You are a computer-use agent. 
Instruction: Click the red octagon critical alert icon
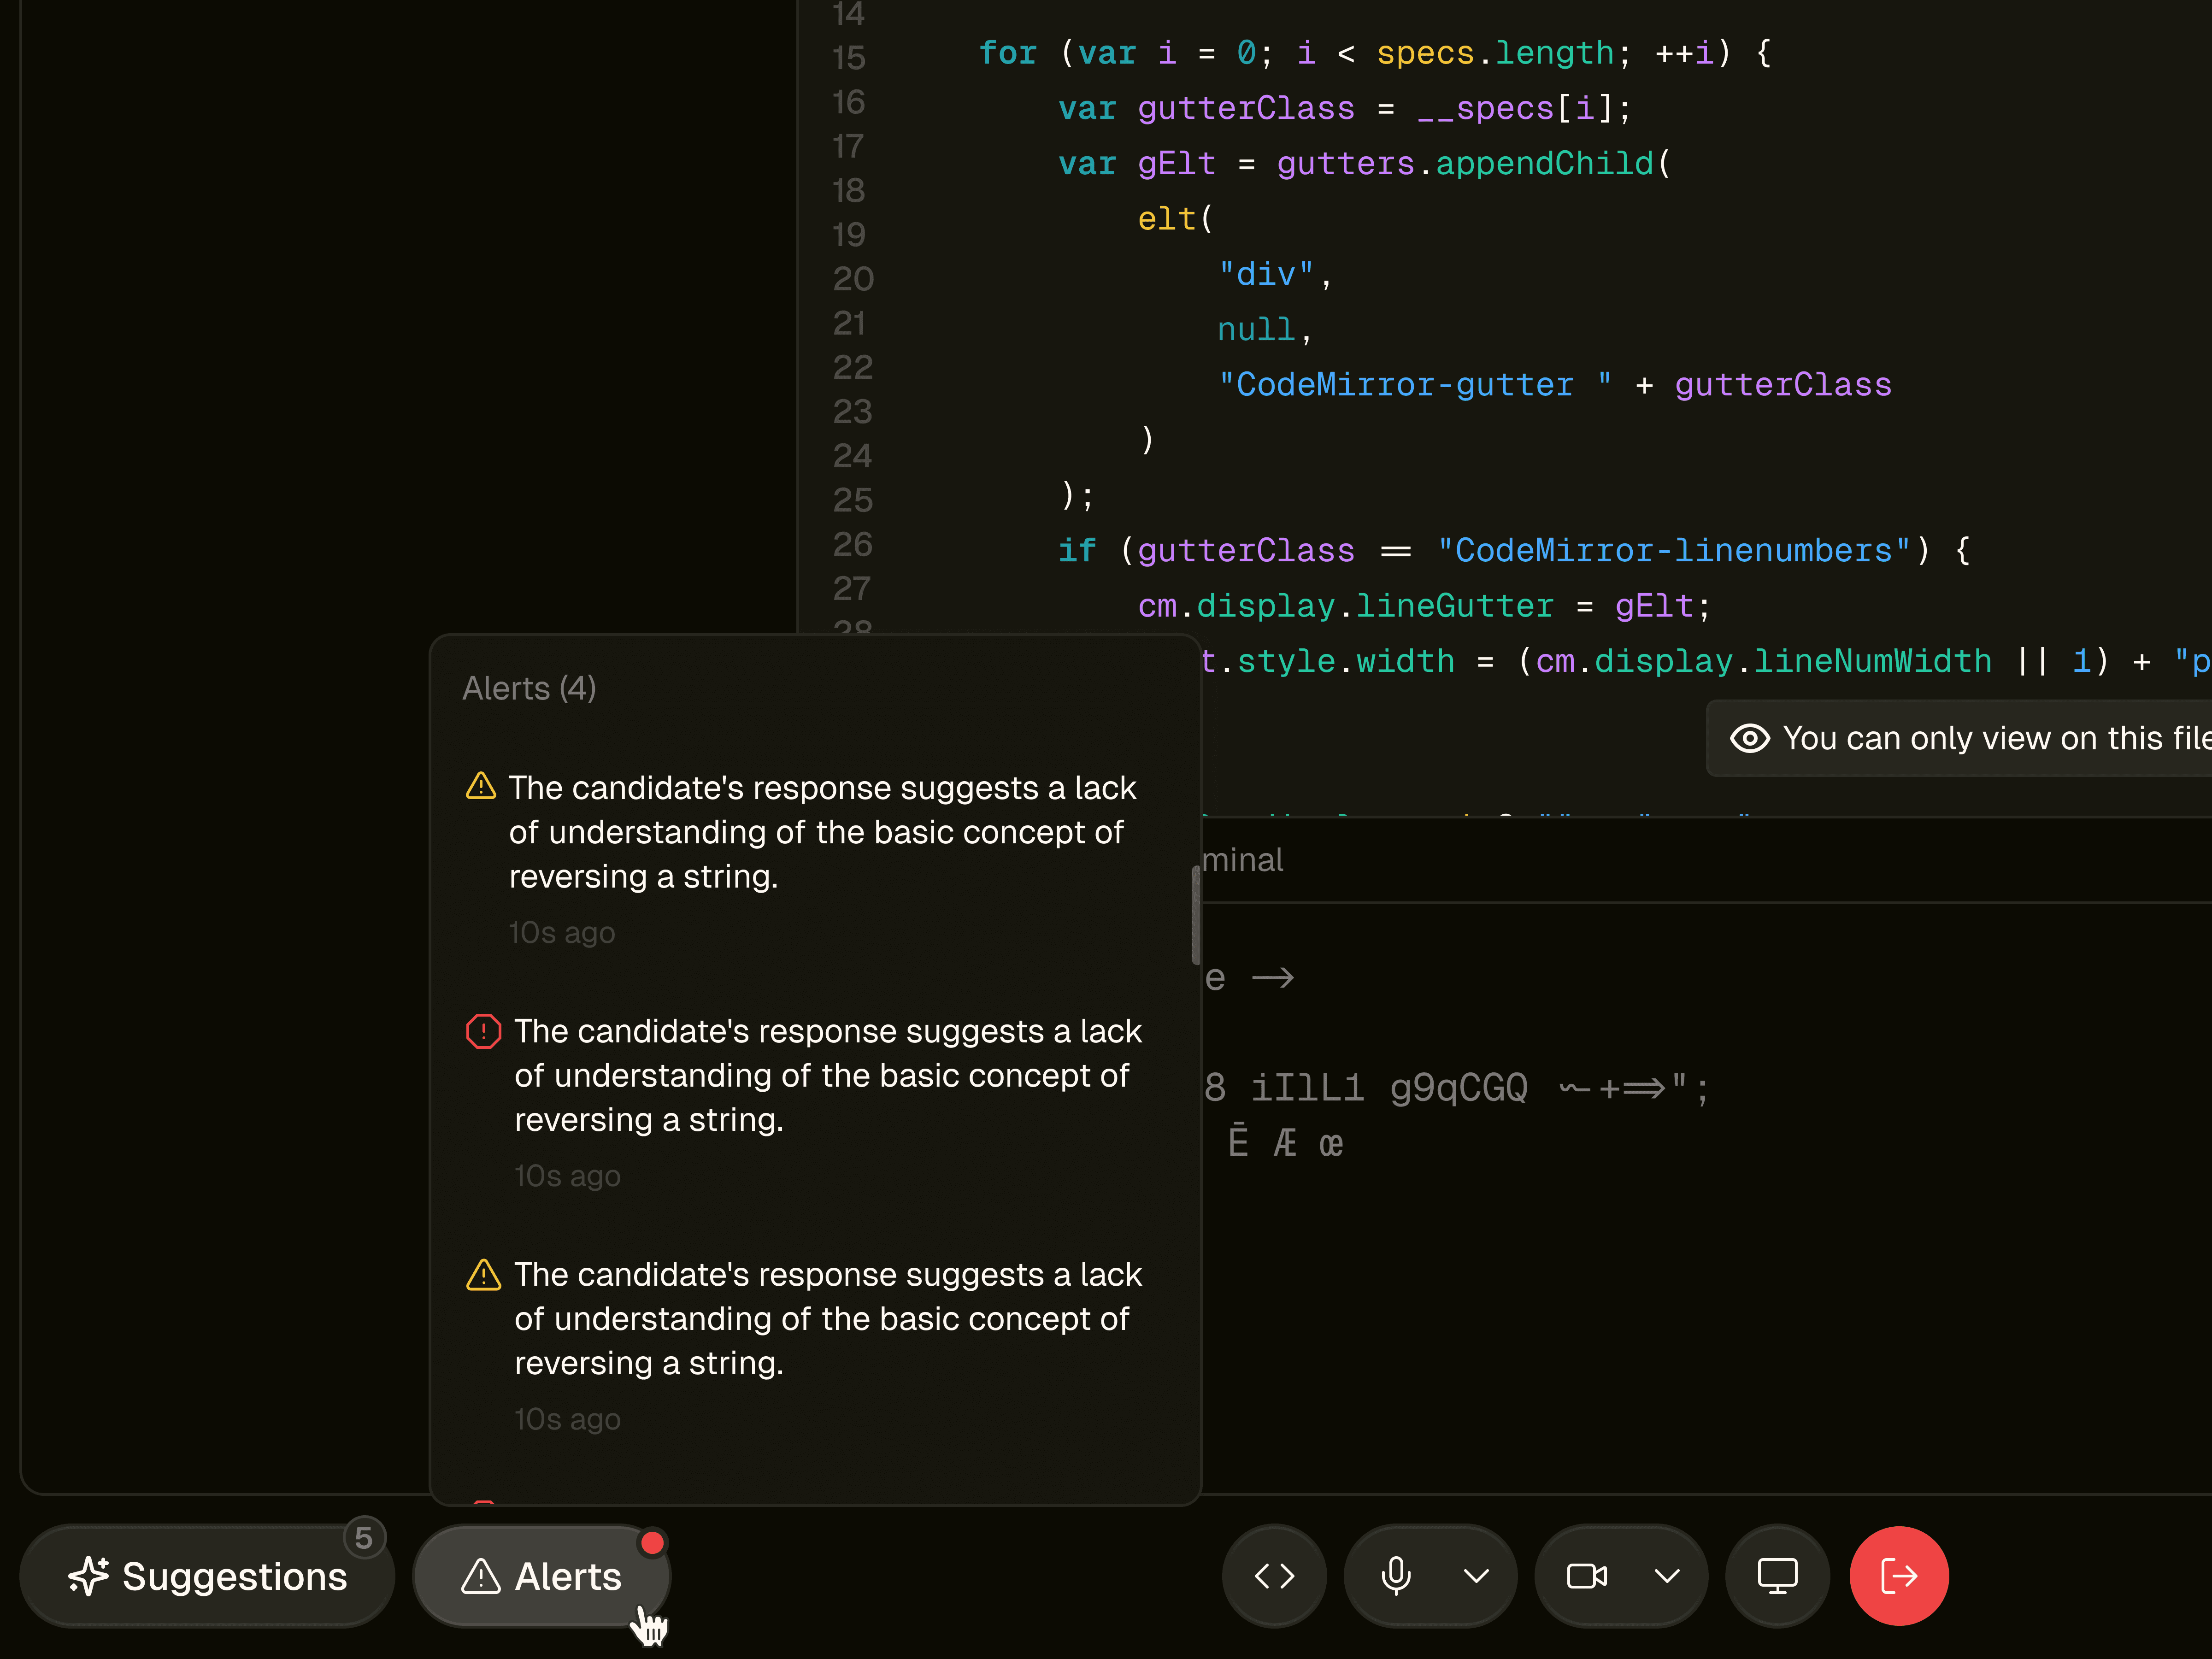(x=483, y=1031)
